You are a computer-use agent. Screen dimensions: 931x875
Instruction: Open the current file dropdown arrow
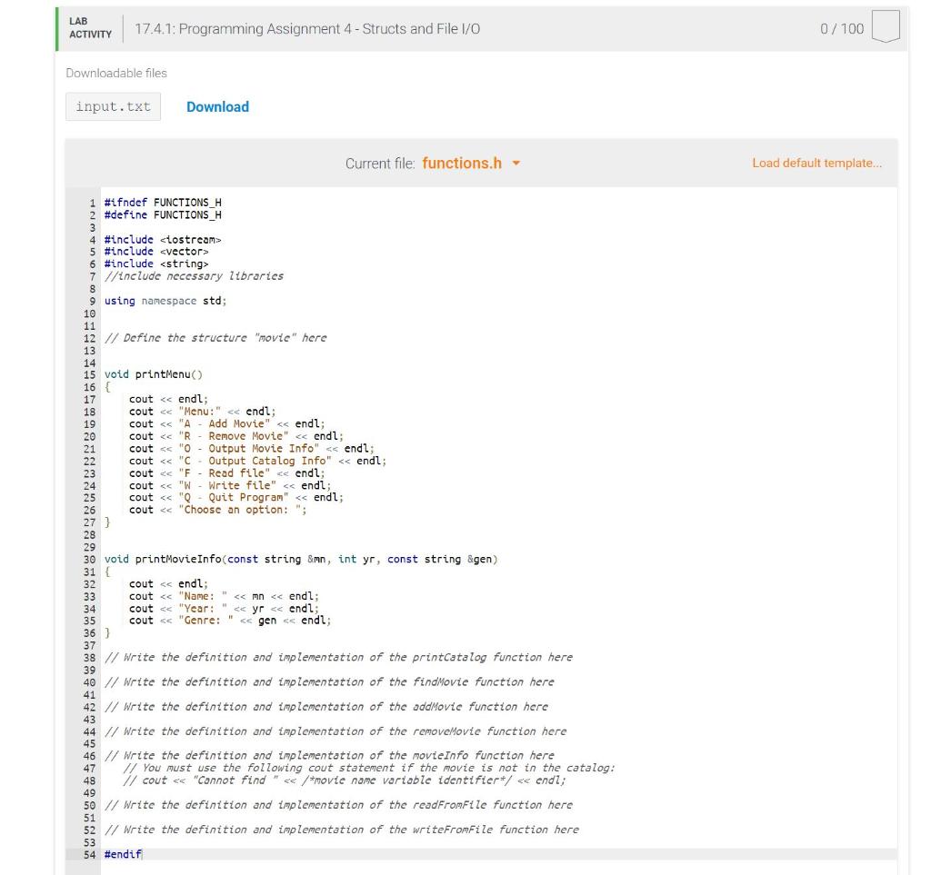point(516,164)
